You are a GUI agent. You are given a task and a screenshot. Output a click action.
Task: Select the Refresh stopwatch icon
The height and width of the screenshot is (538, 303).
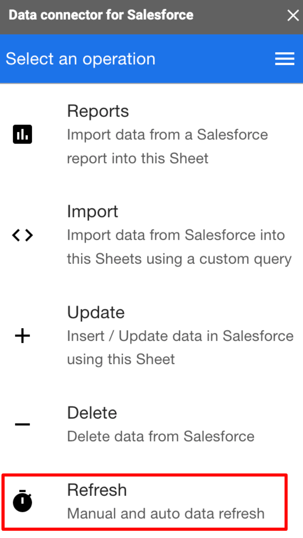click(x=22, y=501)
